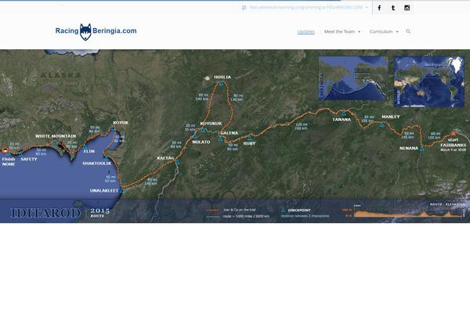Image resolution: width=470 pixels, height=313 pixels.
Task: Click the SHAKTOOLIK map label
Action: pos(97,164)
